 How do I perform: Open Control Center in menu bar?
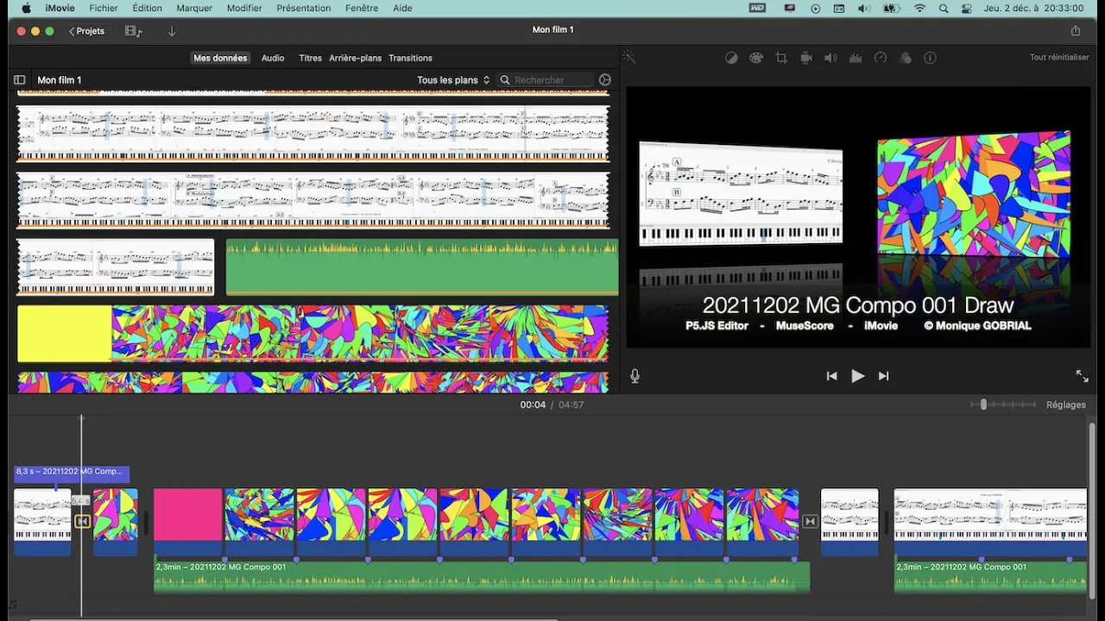(967, 8)
